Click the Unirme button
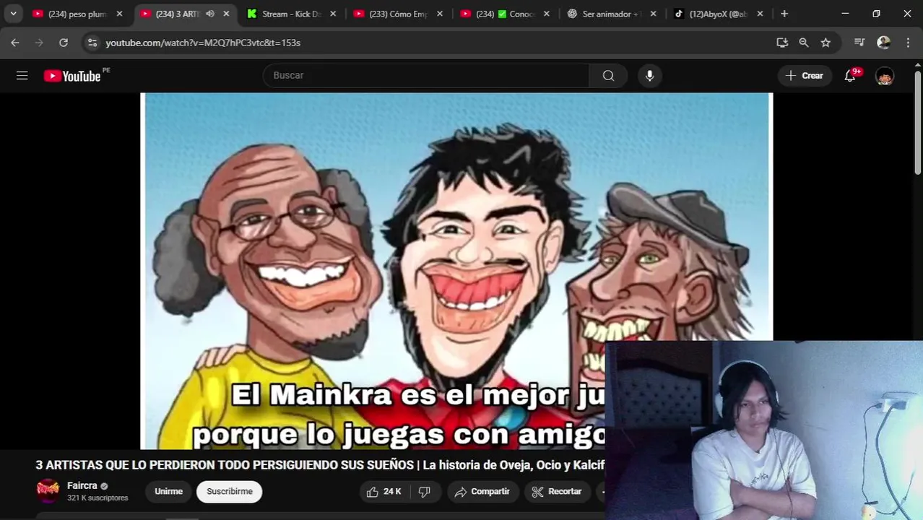923x520 pixels. 168,491
